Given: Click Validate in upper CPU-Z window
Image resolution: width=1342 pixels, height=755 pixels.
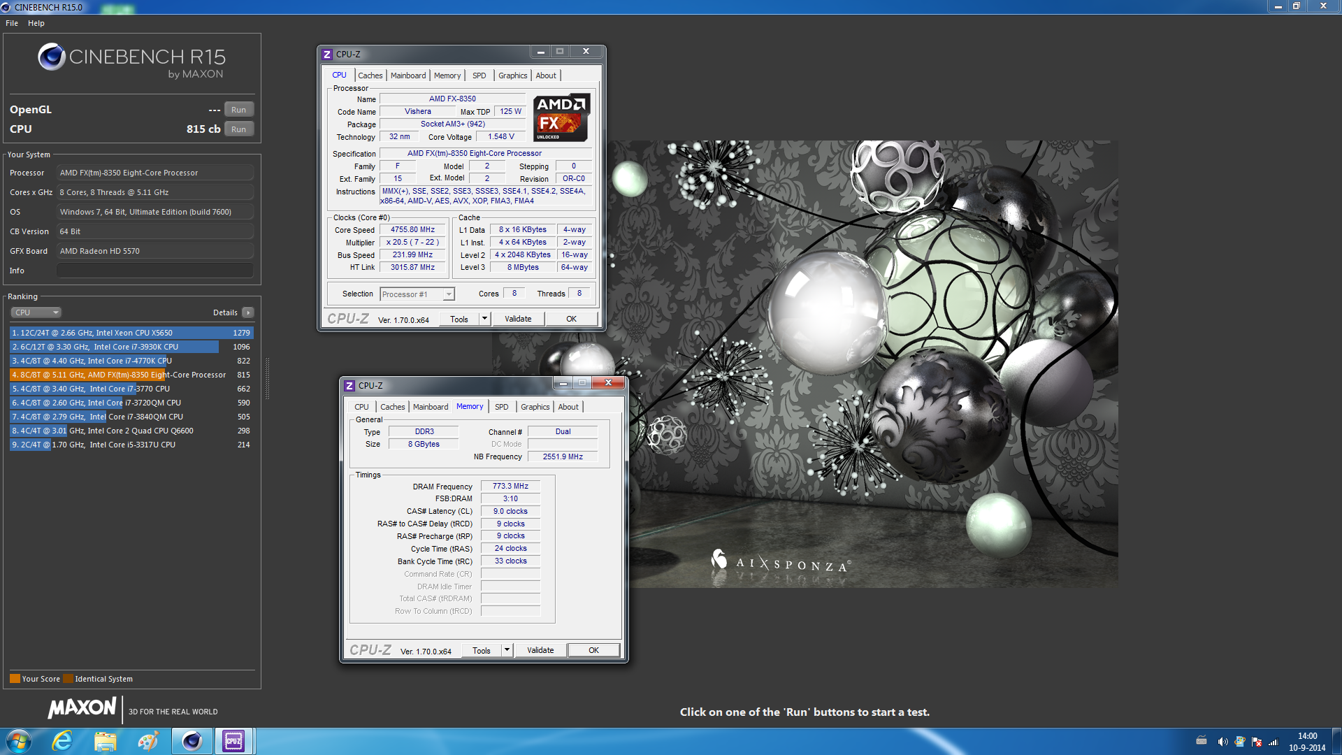Looking at the screenshot, I should [518, 319].
